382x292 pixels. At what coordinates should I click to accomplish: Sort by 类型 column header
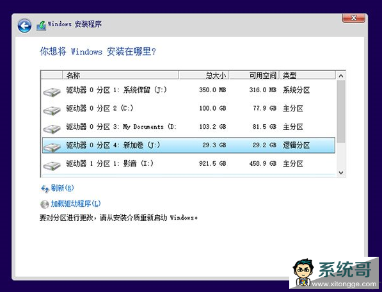307,75
